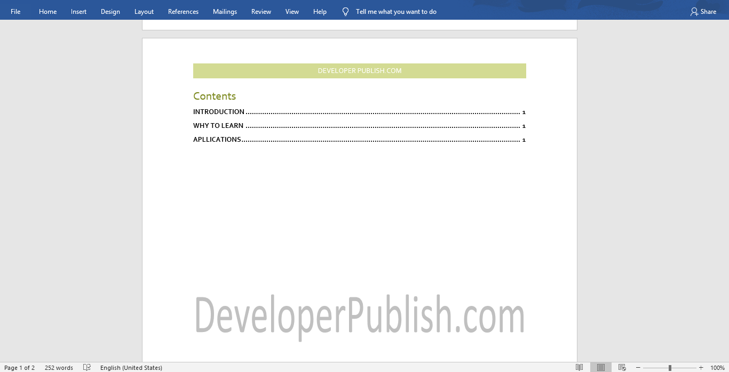729x372 pixels.
Task: Open language settings via English (United States)
Action: pos(131,367)
